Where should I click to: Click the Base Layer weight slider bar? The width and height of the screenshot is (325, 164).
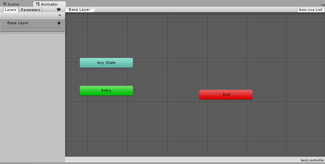click(34, 27)
